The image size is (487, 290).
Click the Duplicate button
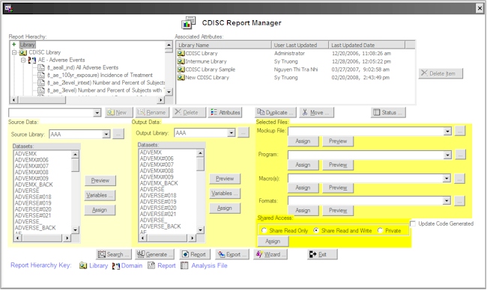276,112
